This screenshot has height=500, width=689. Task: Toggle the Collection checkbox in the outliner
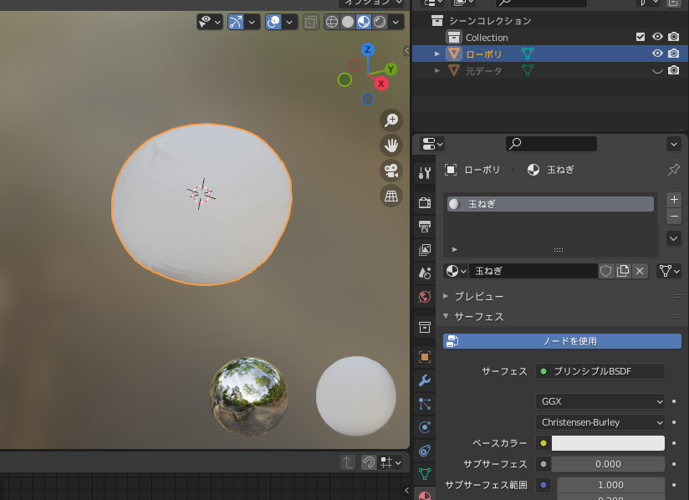click(640, 37)
